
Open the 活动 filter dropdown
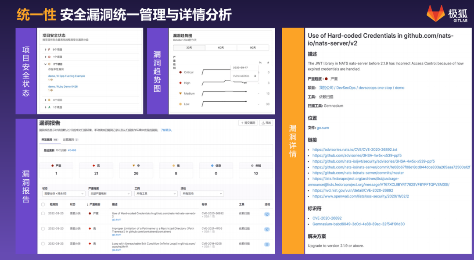[202, 193]
